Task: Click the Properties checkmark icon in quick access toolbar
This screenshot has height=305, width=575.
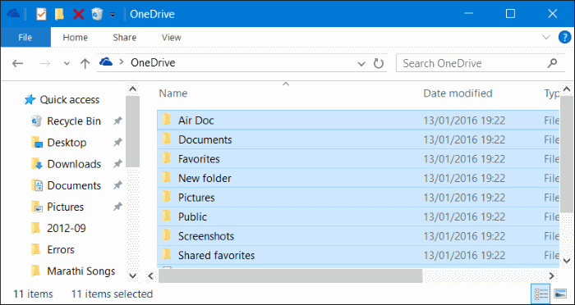Action: pos(41,14)
